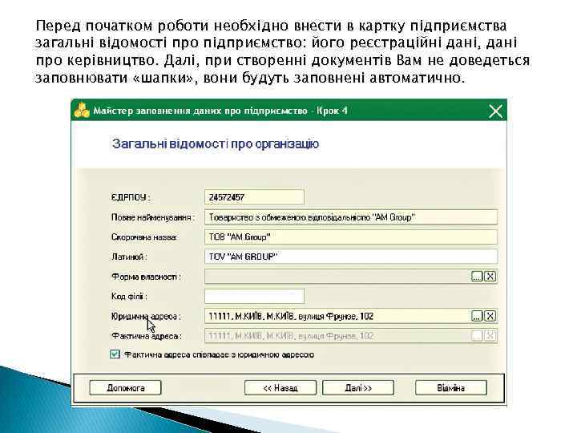The width and height of the screenshot is (577, 433).
Task: Cancel the wizard with Відміна button
Action: coord(450,388)
